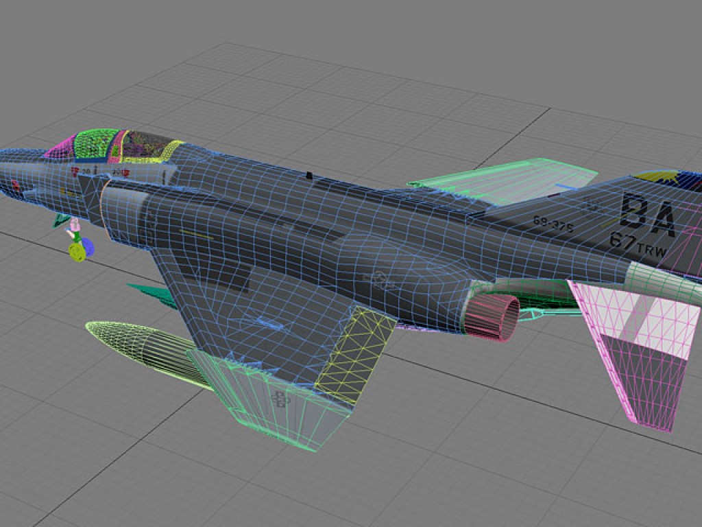The width and height of the screenshot is (702, 527).
Task: Pick the far-side green wing
Action: click(x=507, y=178)
